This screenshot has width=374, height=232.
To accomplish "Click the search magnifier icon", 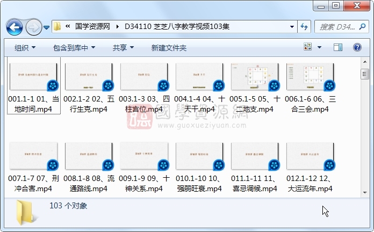I will click(x=362, y=26).
